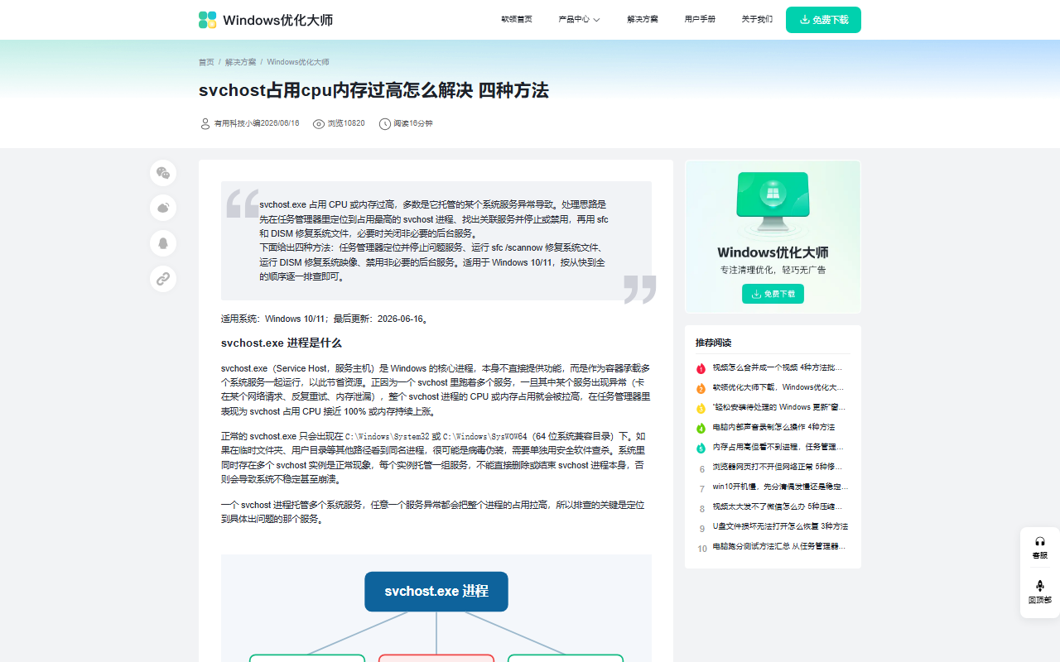Share via the WeChat icon
This screenshot has height=662, width=1060.
[x=163, y=173]
